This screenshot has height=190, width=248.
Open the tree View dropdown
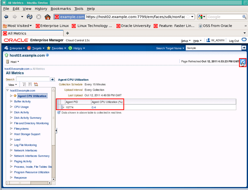(12, 85)
